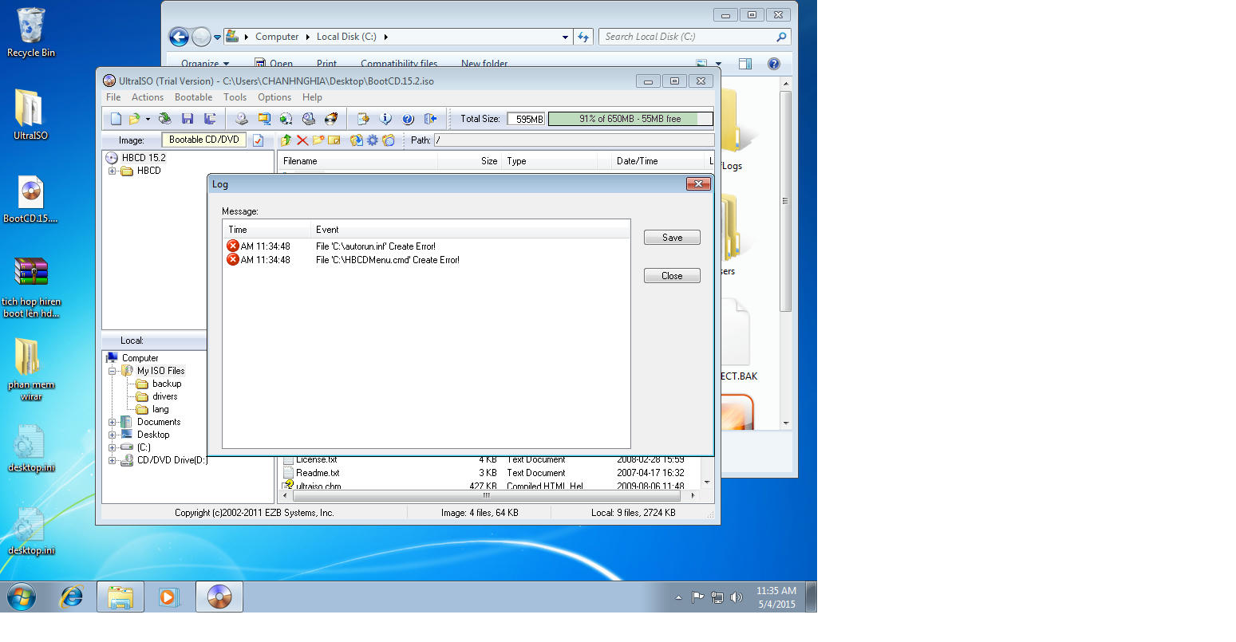Expand the Documents tree node
1236x642 pixels.
click(x=113, y=422)
